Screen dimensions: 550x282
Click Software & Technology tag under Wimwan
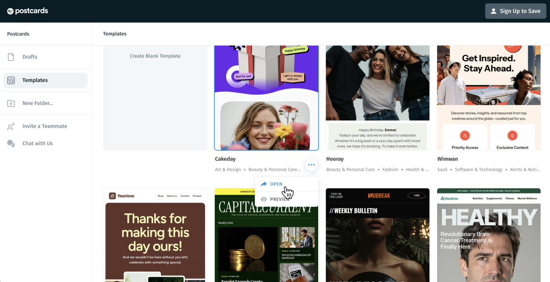pos(479,169)
